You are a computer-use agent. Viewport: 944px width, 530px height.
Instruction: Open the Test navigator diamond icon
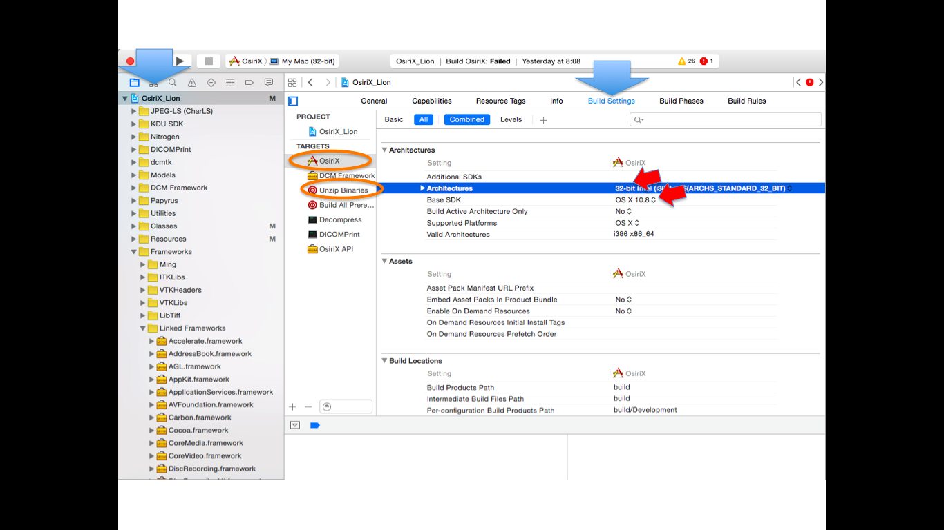pos(211,82)
